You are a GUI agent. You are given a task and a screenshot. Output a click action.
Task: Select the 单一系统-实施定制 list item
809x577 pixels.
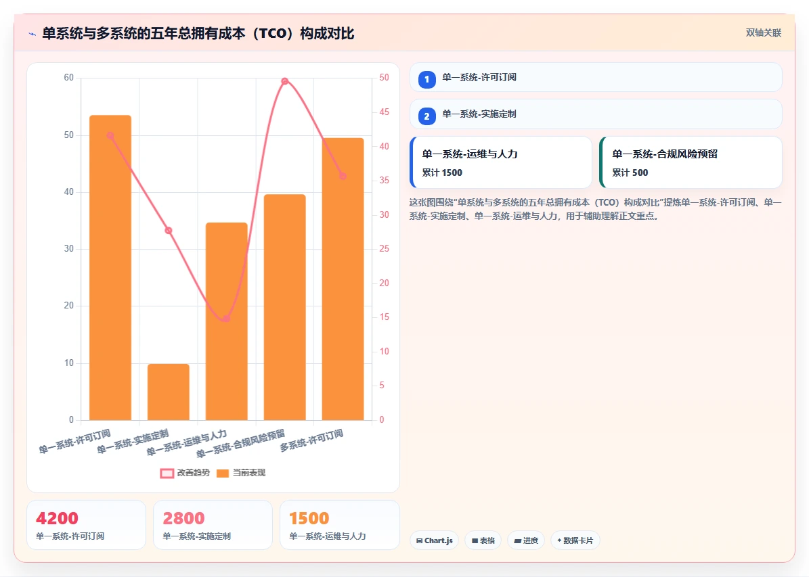(x=596, y=114)
